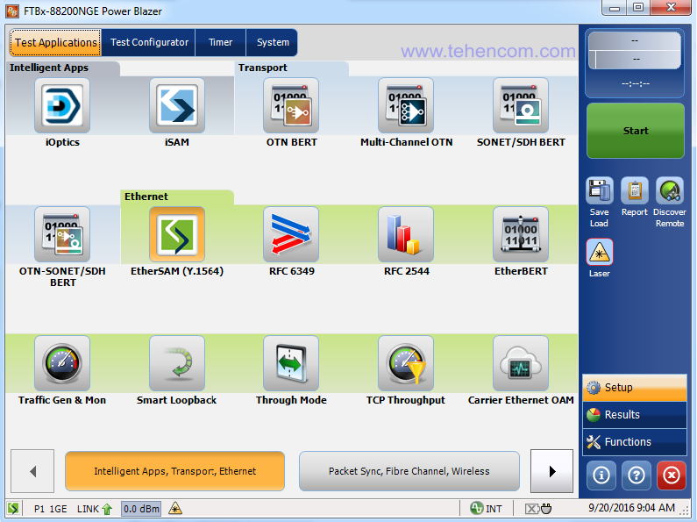
Task: Open Multi-Channel OTN test
Action: [406, 106]
